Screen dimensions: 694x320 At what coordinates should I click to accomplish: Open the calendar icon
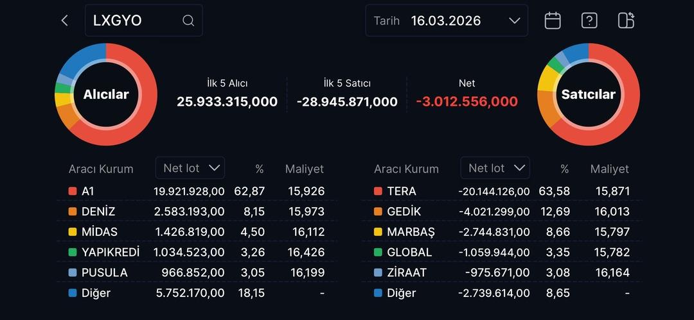[x=553, y=21]
